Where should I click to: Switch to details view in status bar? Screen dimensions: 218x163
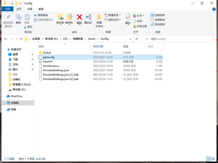tap(209, 159)
